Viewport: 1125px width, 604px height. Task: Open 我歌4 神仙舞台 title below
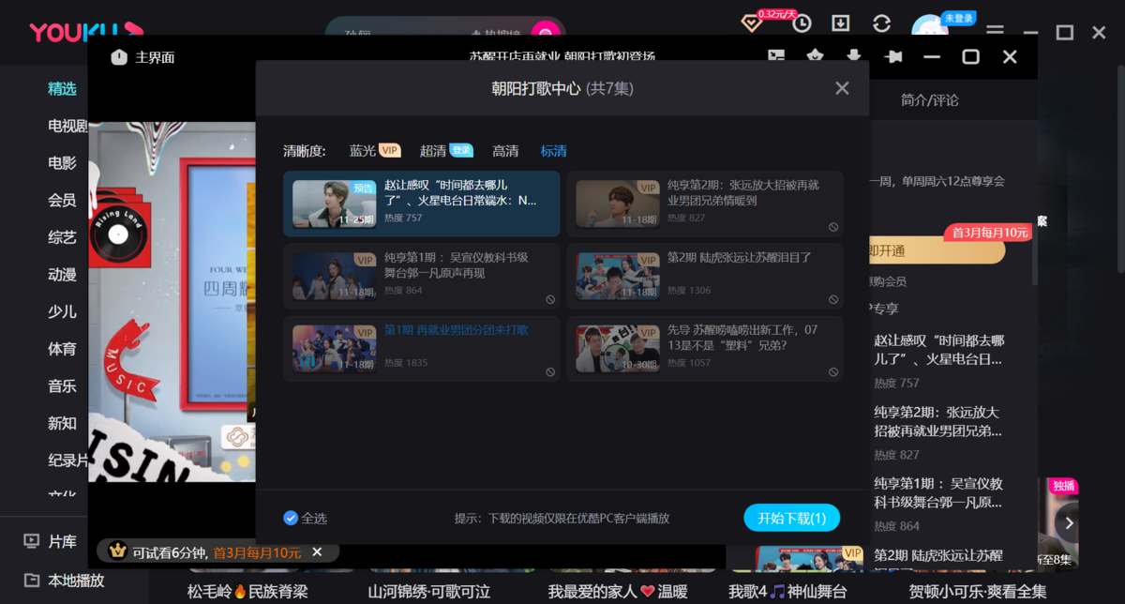click(787, 592)
